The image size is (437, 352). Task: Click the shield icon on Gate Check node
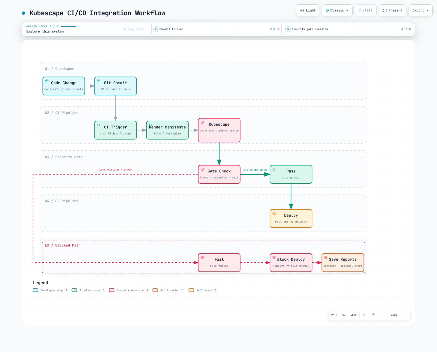pyautogui.click(x=202, y=169)
